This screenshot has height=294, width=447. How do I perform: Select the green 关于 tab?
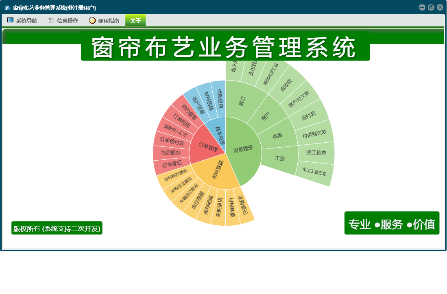135,20
